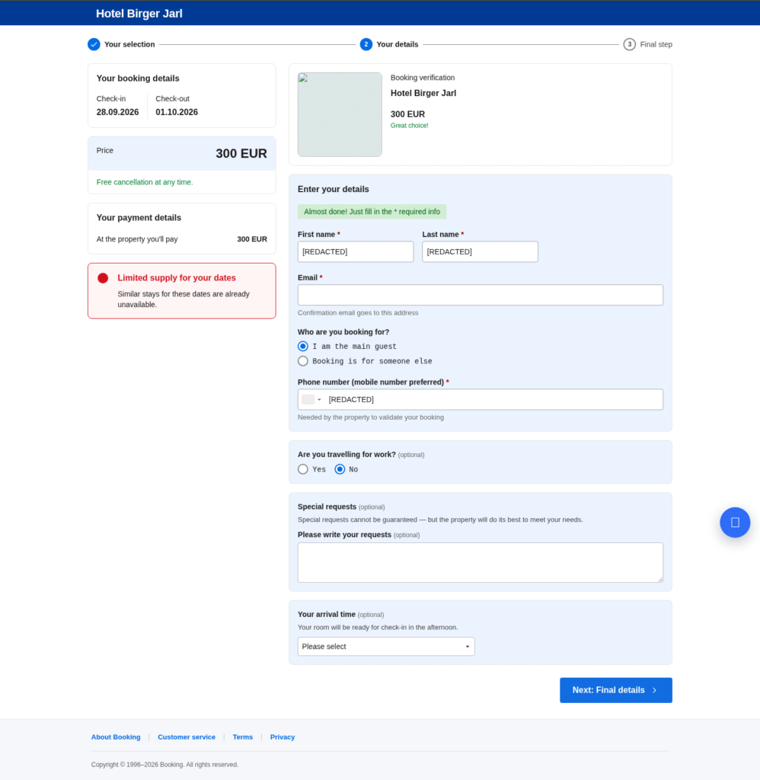Viewport: 760px width, 780px height.
Task: Click the step 2 circle icon
Action: [366, 44]
